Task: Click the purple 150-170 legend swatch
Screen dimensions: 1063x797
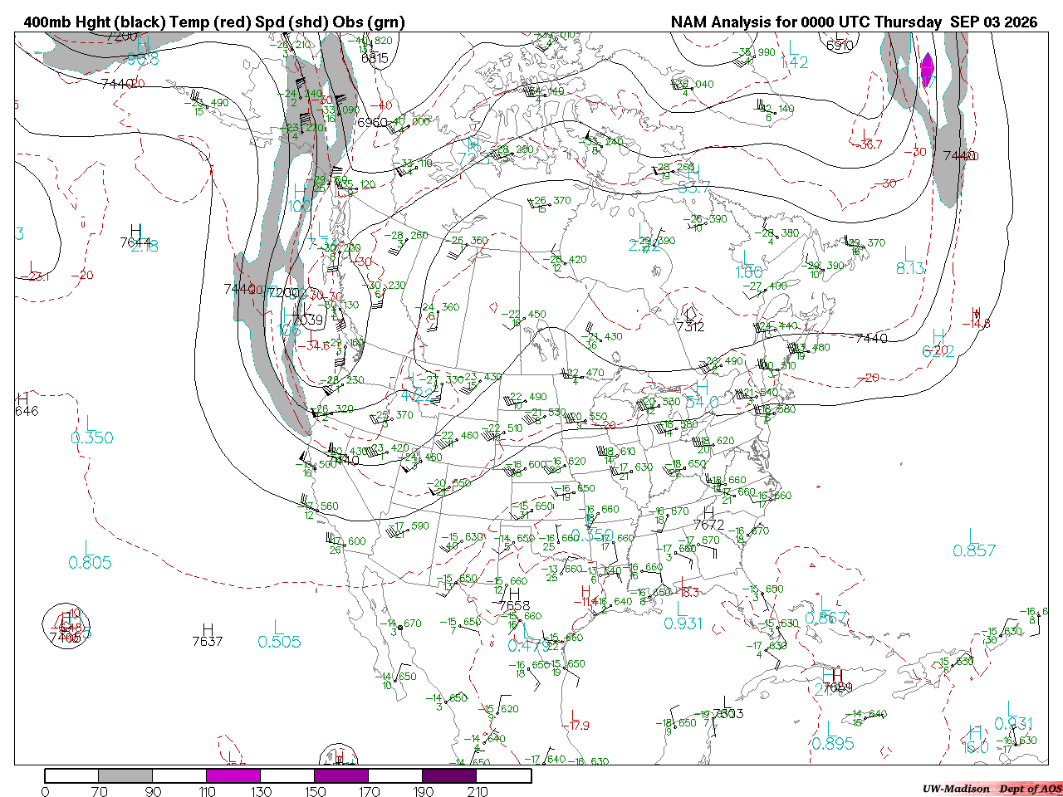Action: click(341, 776)
